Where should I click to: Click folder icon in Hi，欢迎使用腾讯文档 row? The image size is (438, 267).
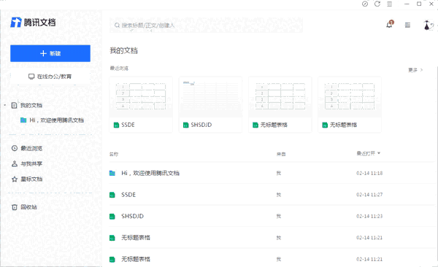click(x=112, y=173)
